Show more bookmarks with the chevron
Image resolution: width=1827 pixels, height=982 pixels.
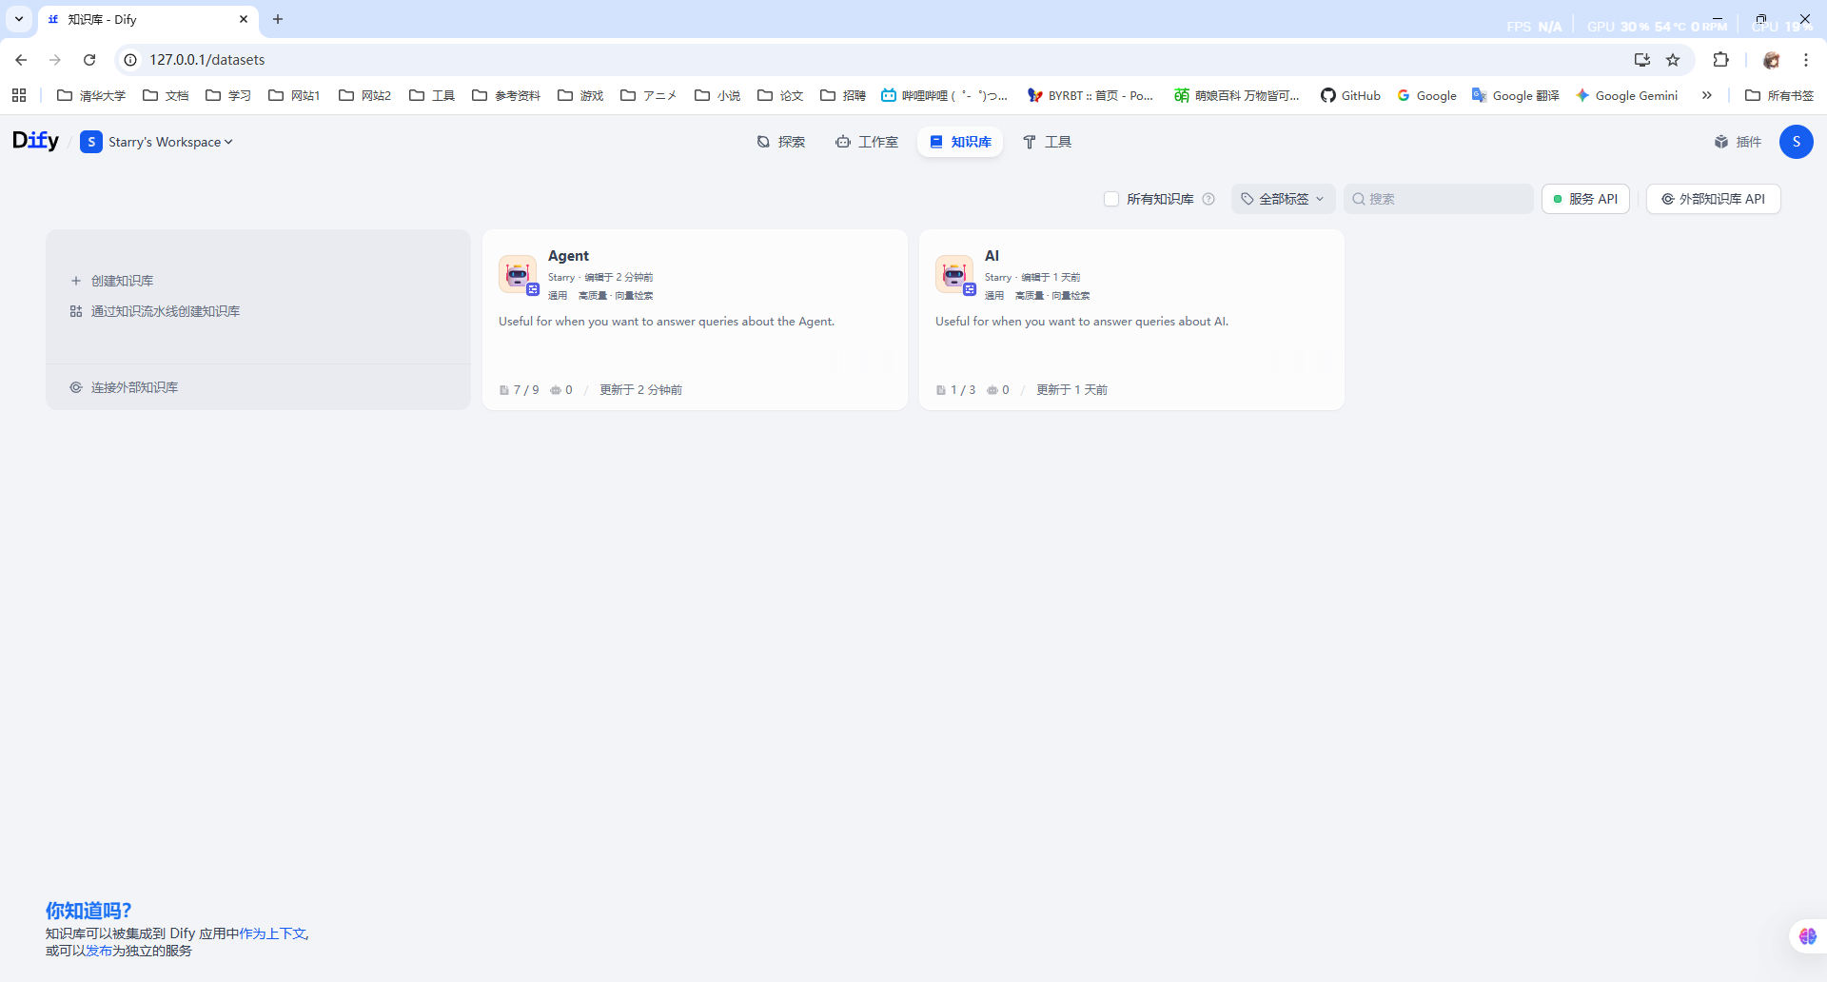1707,95
